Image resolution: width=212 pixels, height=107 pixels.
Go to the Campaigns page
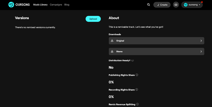[x=56, y=5]
